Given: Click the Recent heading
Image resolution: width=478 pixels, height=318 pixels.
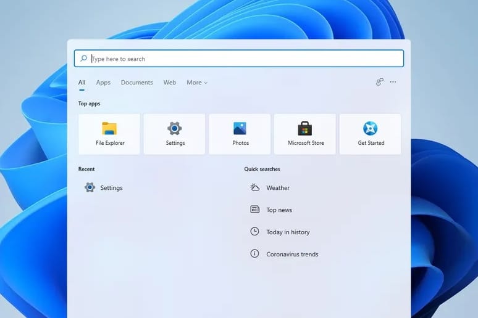Looking at the screenshot, I should click(x=86, y=169).
